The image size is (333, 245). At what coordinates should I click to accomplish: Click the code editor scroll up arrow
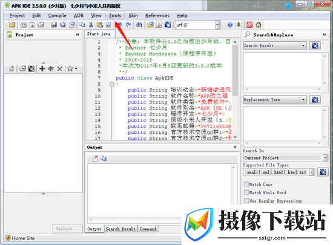(x=235, y=42)
